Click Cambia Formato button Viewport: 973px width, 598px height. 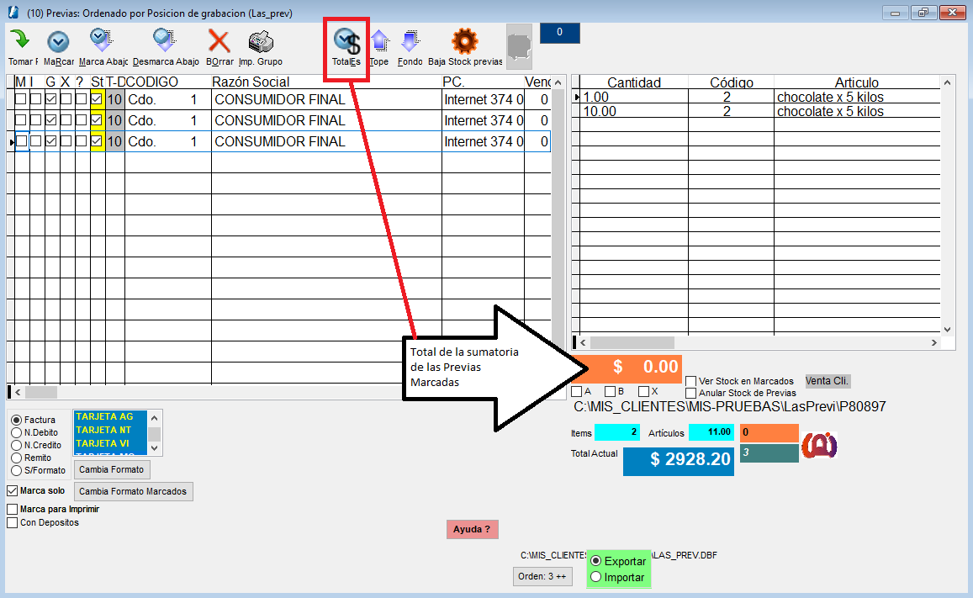pos(112,469)
